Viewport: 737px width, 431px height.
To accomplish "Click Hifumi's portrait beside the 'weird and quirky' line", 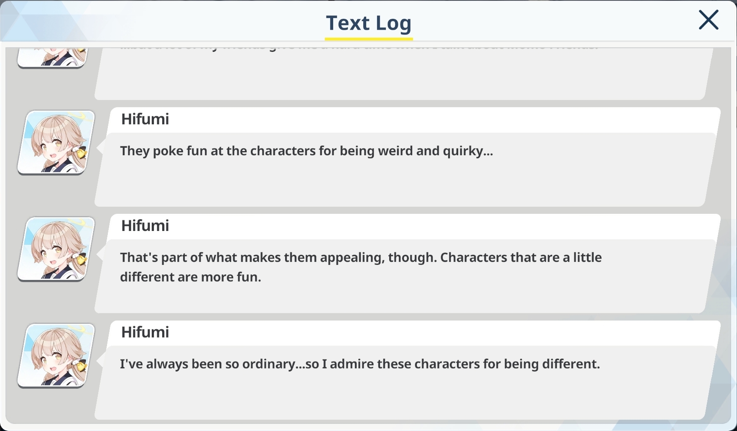I will pos(56,142).
